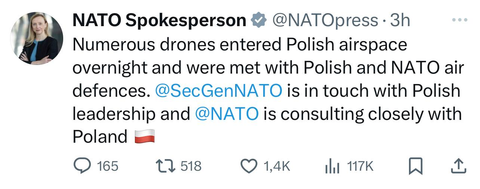Click the blue verified badge
The height and width of the screenshot is (189, 480).
point(258,21)
